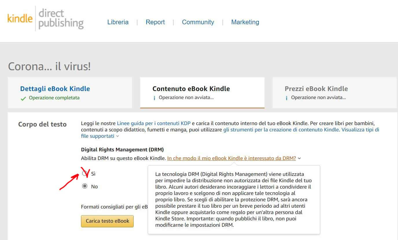Open the Report menu
The height and width of the screenshot is (240, 398).
pyautogui.click(x=155, y=22)
